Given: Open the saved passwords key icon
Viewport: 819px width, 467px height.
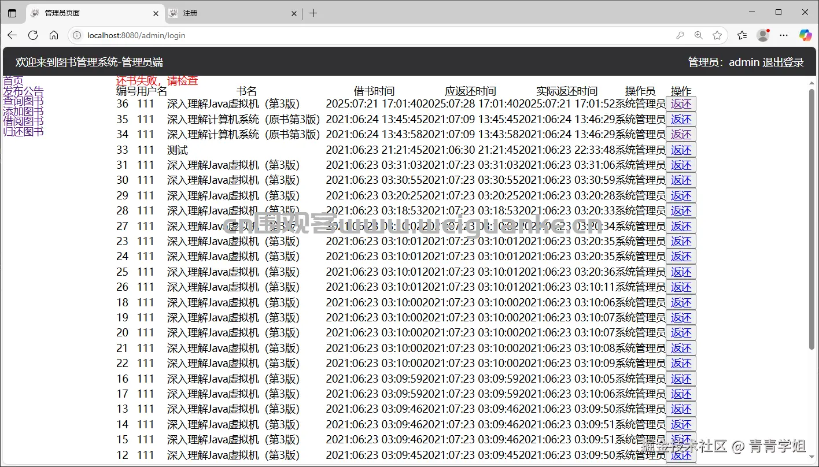Looking at the screenshot, I should 680,35.
